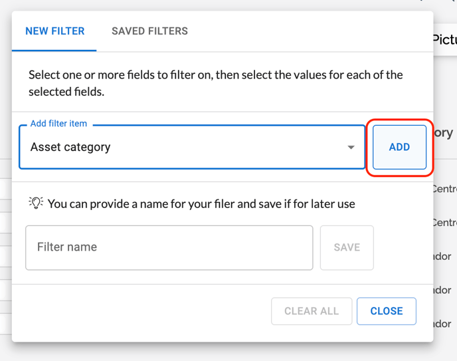Screen dimensions: 457x361
Task: Click the lightbulb tip icon
Action: click(36, 203)
